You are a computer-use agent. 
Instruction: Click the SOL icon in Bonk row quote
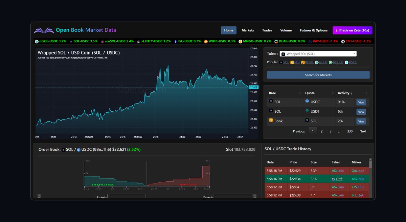[307, 120]
